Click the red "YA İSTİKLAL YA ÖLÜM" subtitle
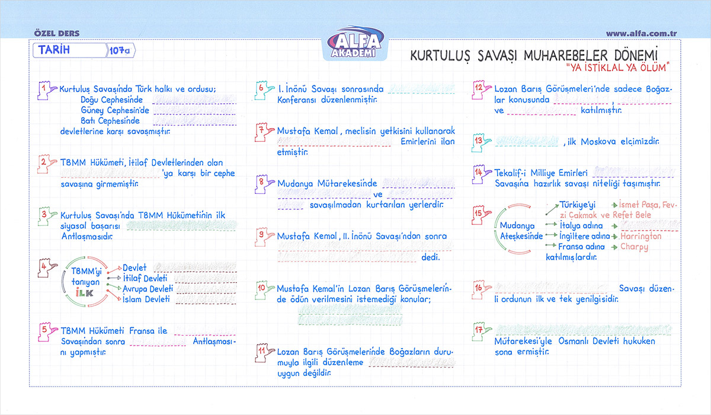Screen dimensions: 711x415 [x=617, y=67]
